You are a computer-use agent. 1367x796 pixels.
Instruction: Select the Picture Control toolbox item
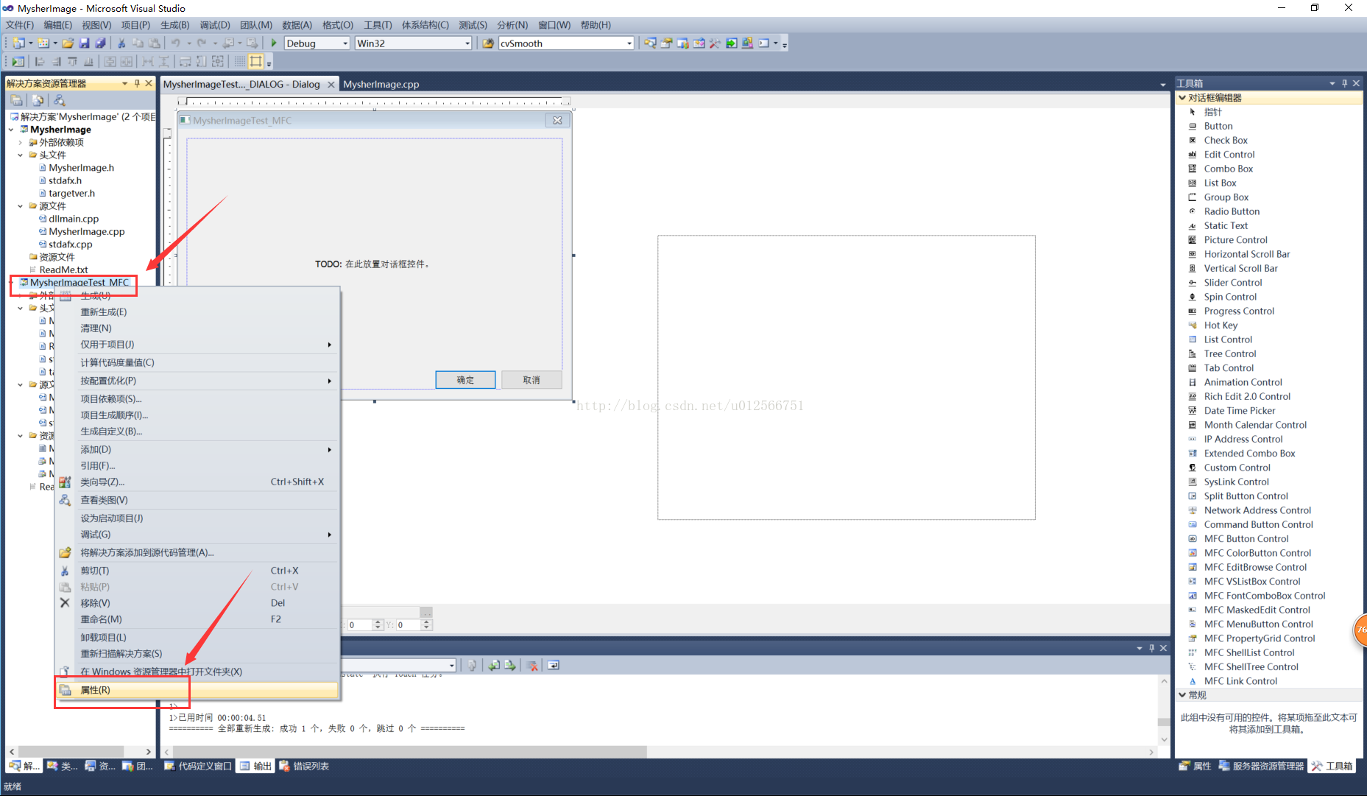pos(1235,240)
